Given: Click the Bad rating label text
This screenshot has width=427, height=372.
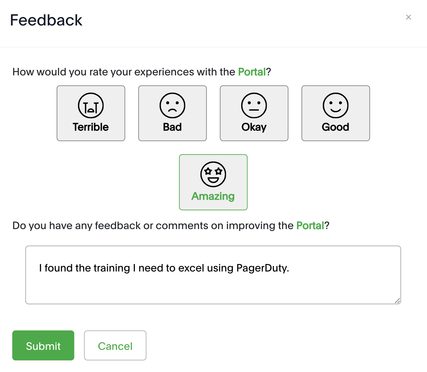Looking at the screenshot, I should click(x=172, y=127).
